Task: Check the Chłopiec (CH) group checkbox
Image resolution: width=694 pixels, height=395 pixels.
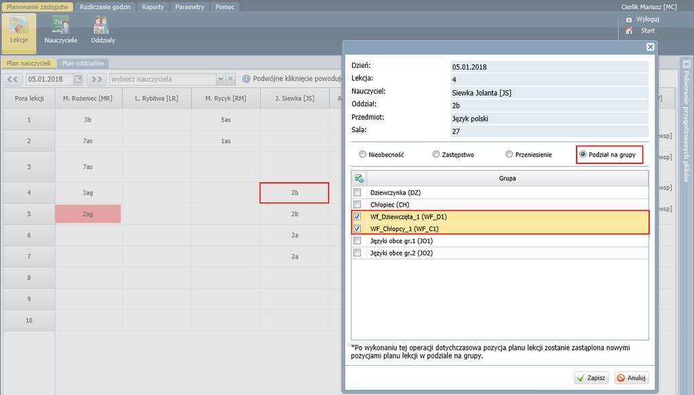Action: 358,205
